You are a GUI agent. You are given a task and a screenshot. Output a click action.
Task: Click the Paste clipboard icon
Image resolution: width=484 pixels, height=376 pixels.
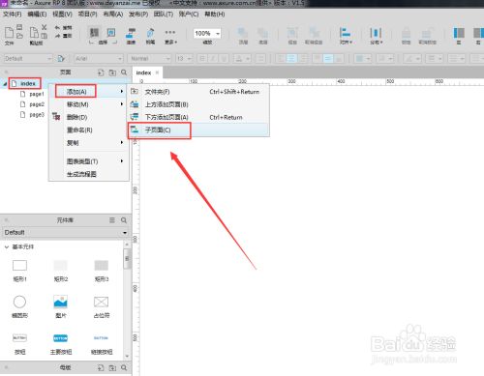point(34,32)
